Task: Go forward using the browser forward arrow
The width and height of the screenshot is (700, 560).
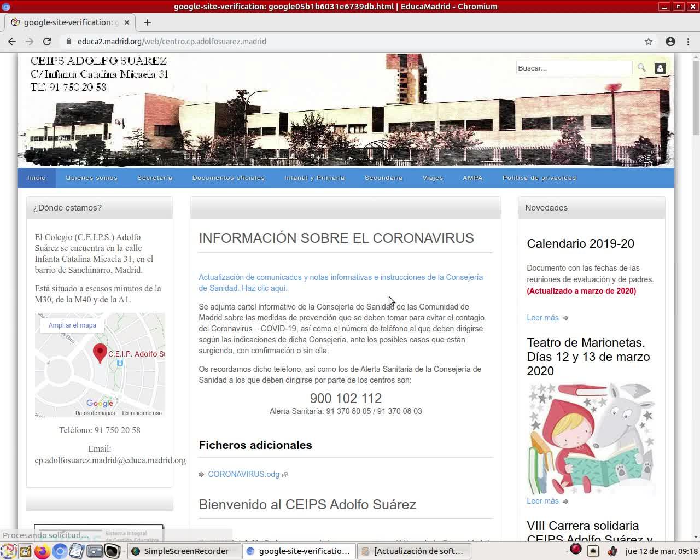Action: pyautogui.click(x=30, y=42)
